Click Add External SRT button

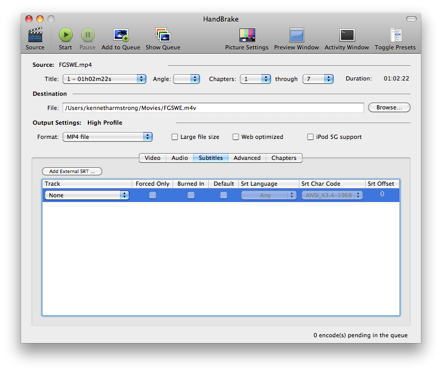click(x=72, y=172)
